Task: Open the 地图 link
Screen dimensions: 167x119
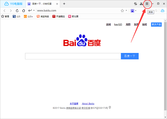Action: pyautogui.click(x=128, y=24)
